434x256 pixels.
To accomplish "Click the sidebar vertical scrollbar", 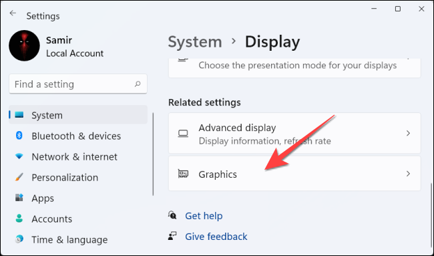I will coord(153,154).
